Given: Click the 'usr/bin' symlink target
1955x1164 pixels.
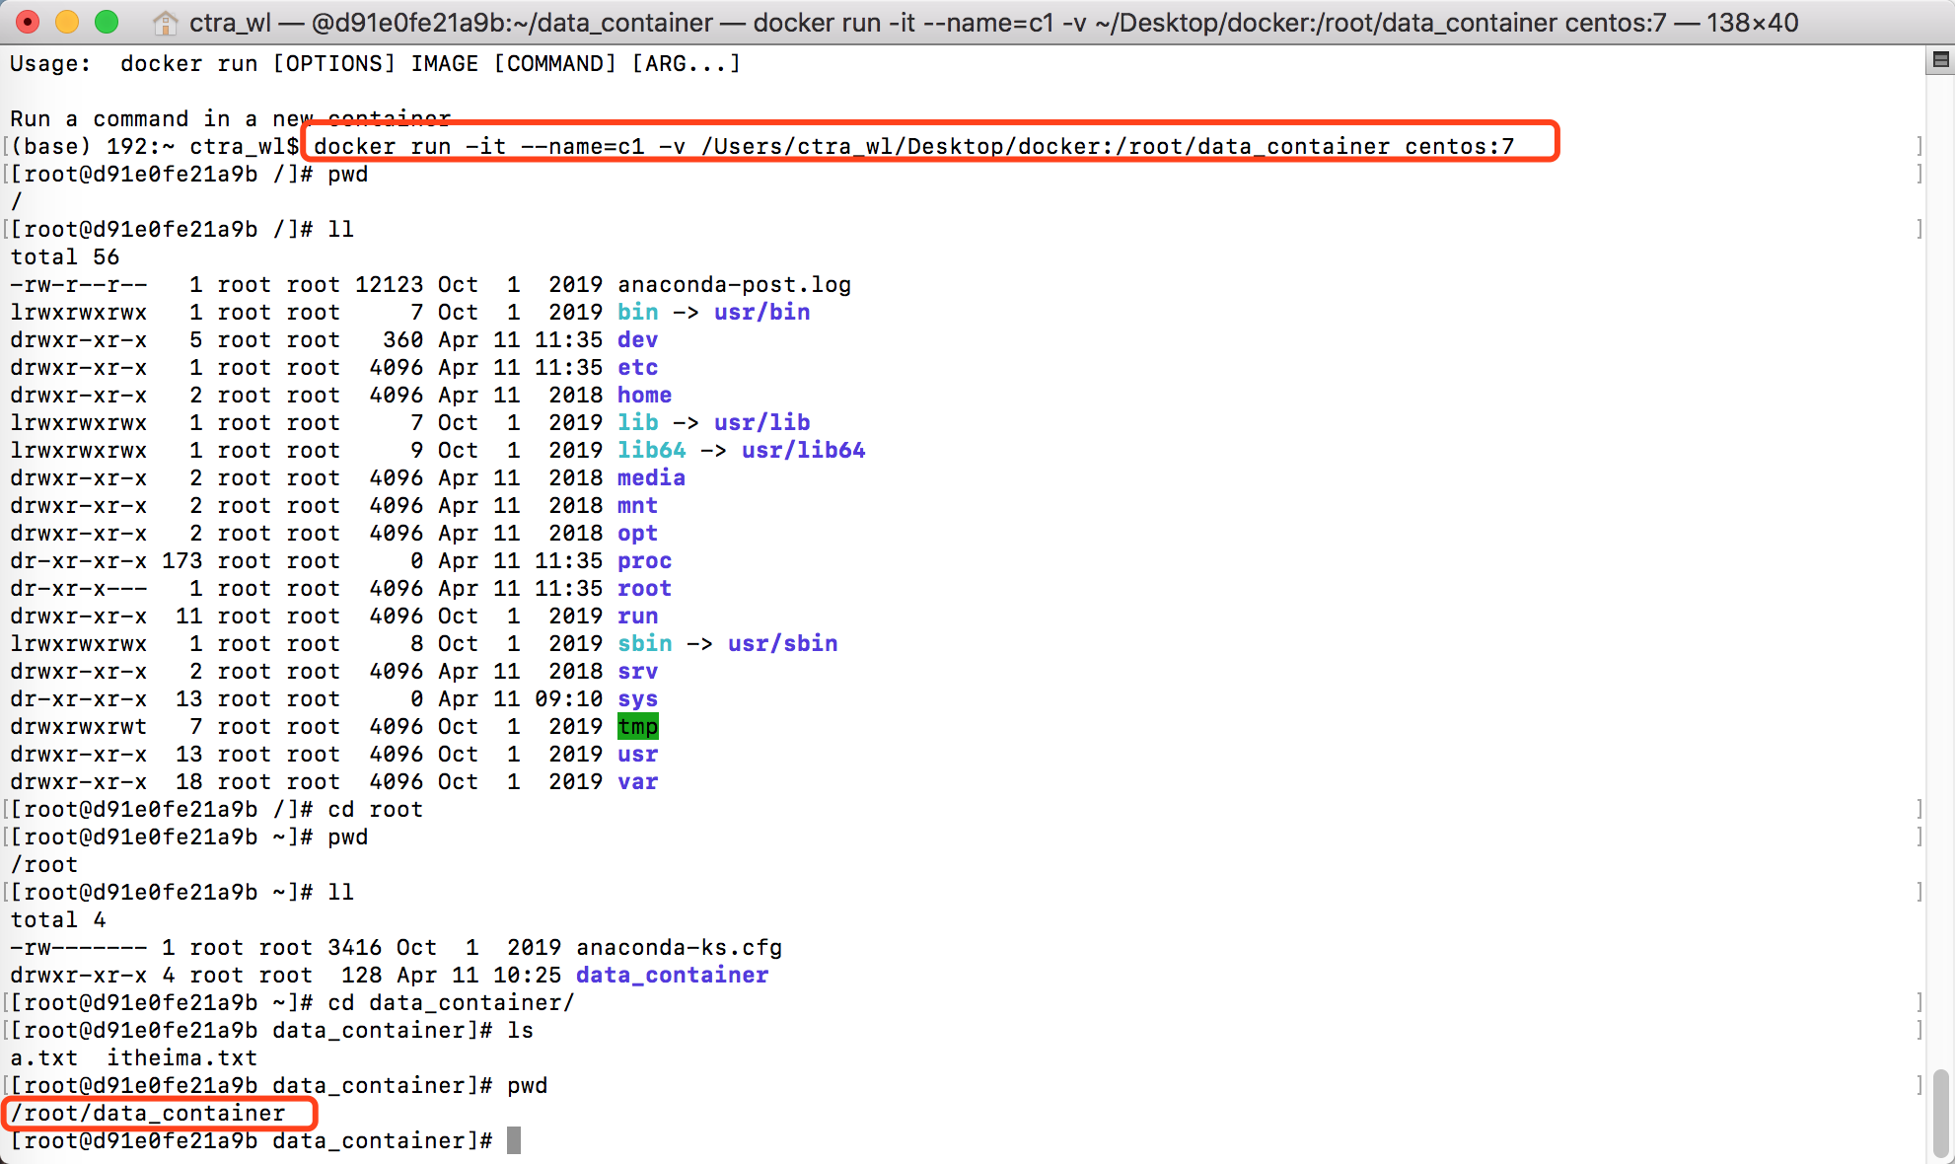Looking at the screenshot, I should click(762, 313).
